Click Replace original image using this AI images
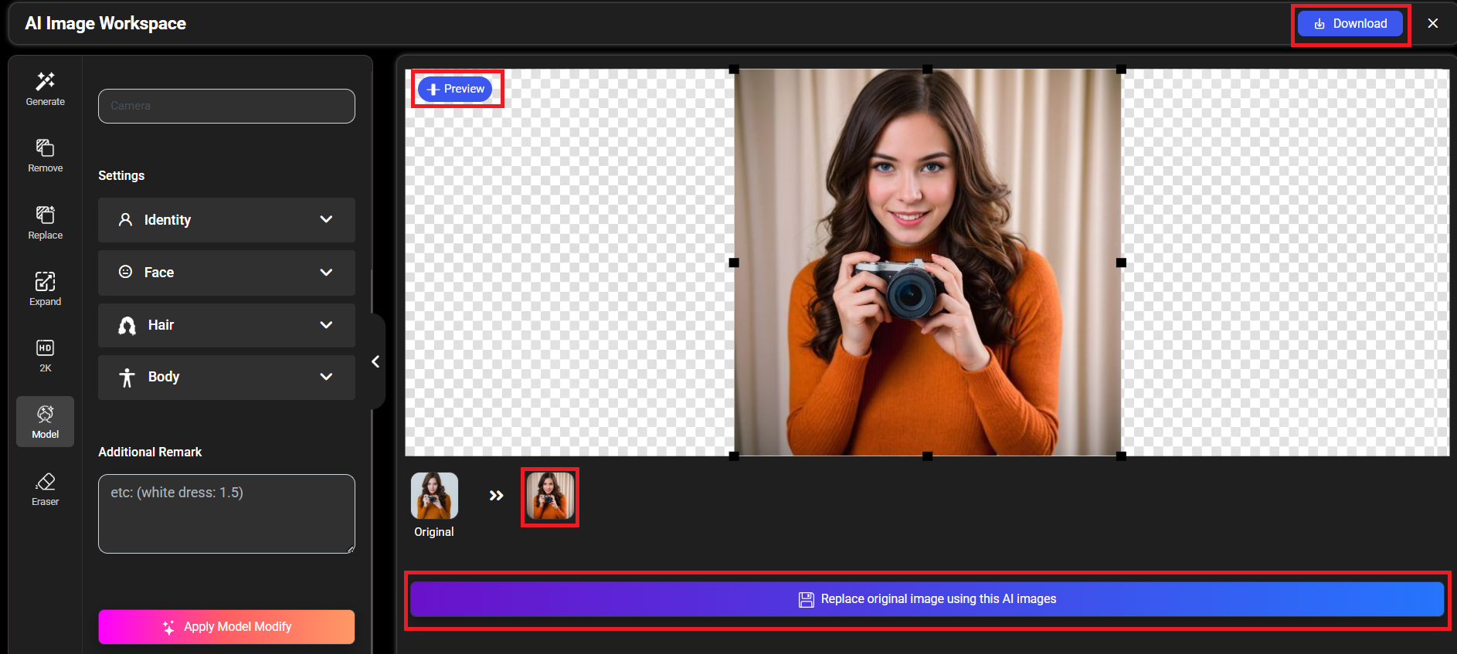The height and width of the screenshot is (654, 1457). click(927, 599)
